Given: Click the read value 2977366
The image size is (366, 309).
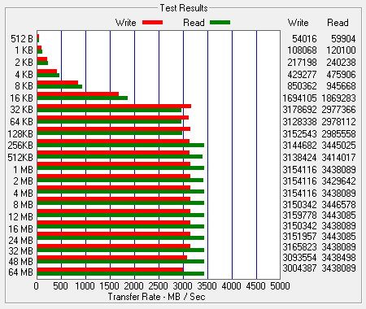Looking at the screenshot, I should point(338,110).
